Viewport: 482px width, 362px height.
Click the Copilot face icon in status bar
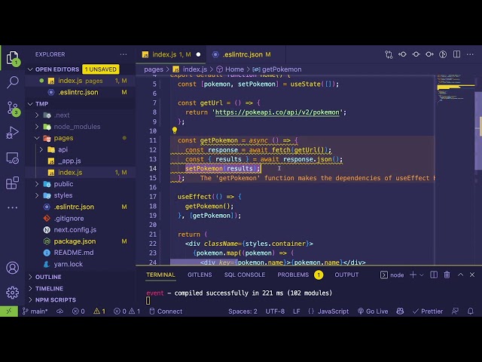point(400,311)
